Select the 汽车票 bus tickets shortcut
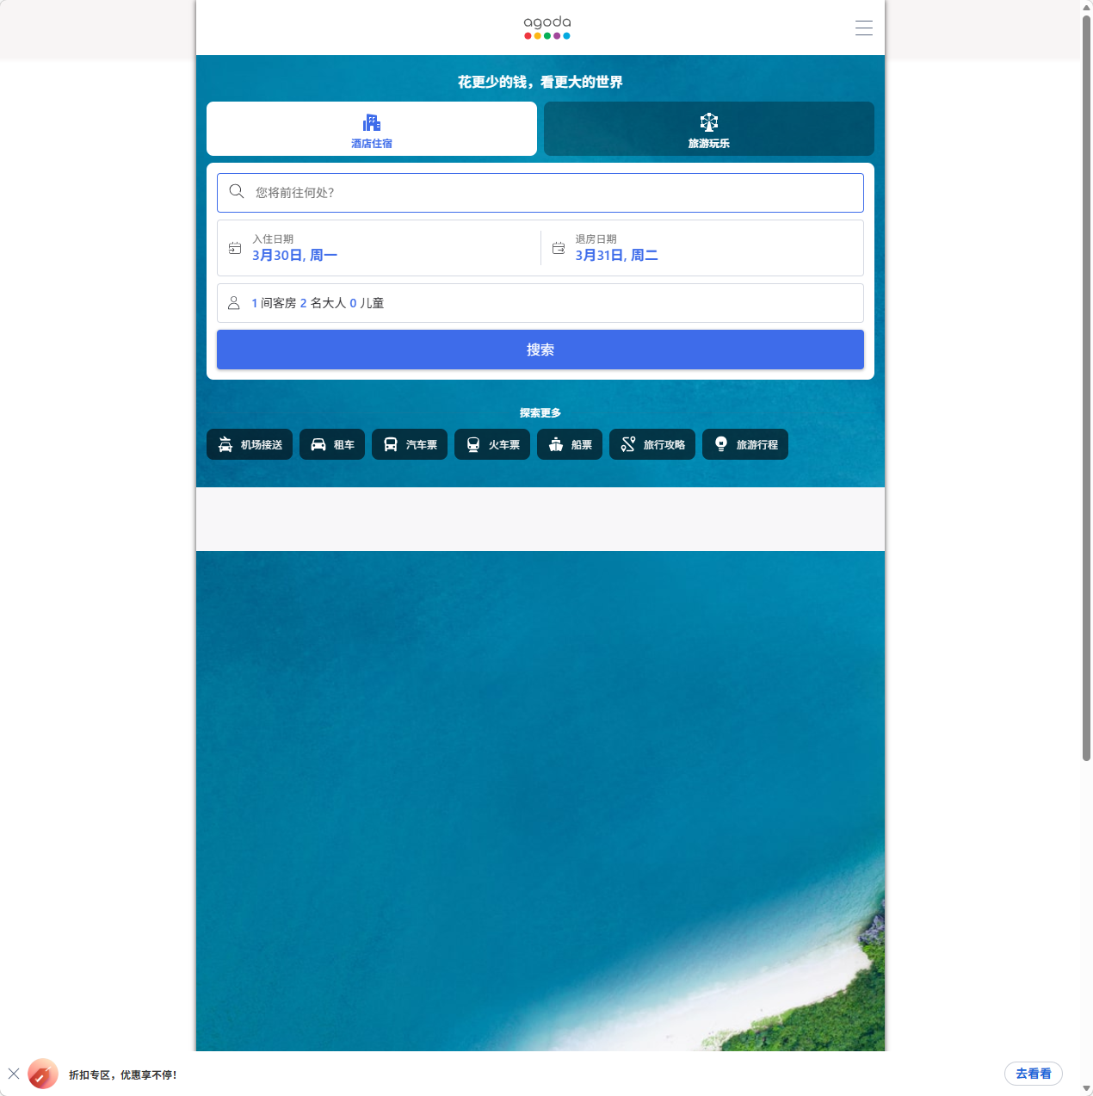This screenshot has width=1093, height=1096. point(410,444)
